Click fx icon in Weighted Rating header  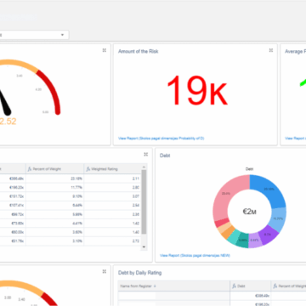(x=88, y=169)
